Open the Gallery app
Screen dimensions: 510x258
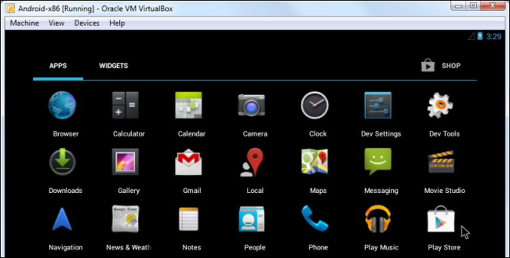125,162
